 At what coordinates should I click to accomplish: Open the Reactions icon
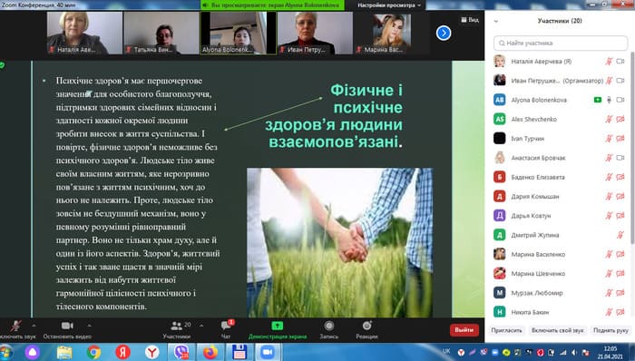point(366,326)
